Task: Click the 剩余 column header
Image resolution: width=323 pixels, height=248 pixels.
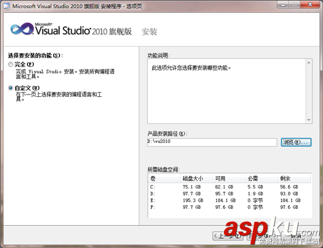Action: click(294, 179)
